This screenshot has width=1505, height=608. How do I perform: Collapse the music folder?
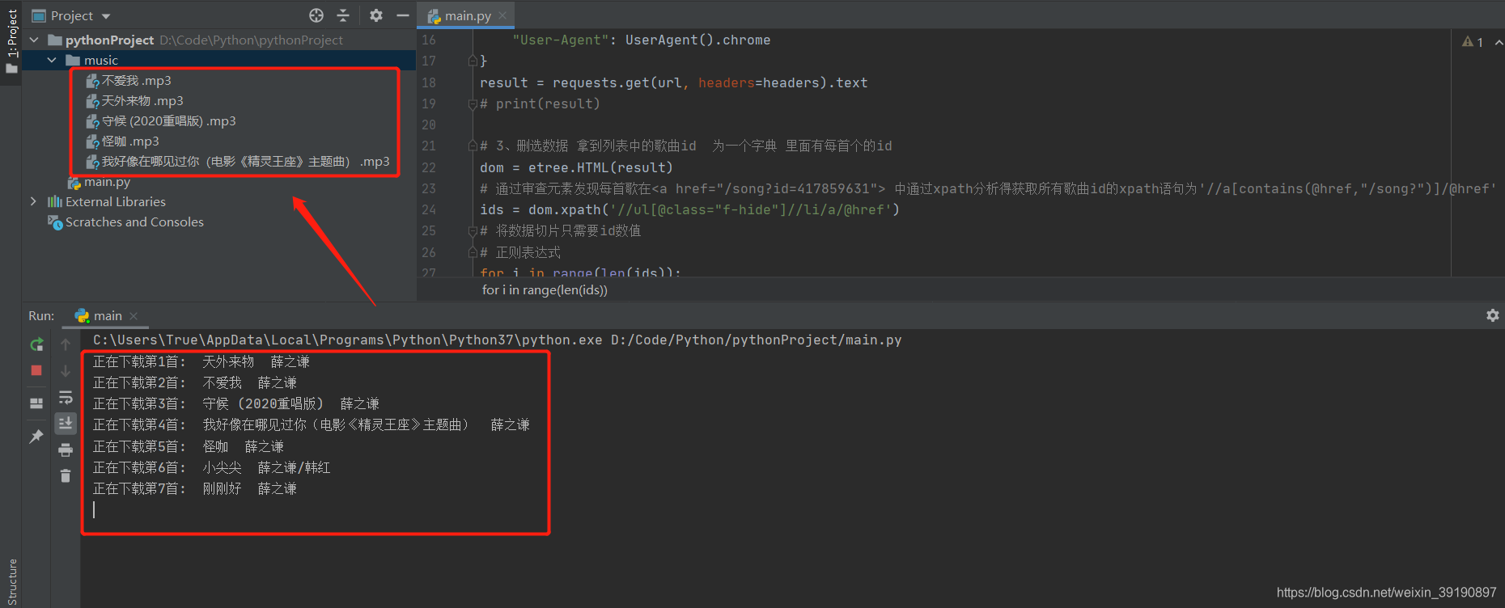coord(52,60)
